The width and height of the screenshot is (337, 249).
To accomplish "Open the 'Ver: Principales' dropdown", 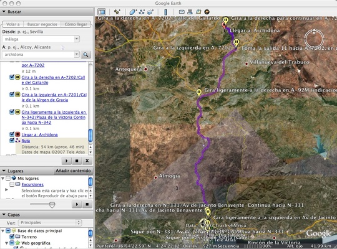I will (50, 222).
